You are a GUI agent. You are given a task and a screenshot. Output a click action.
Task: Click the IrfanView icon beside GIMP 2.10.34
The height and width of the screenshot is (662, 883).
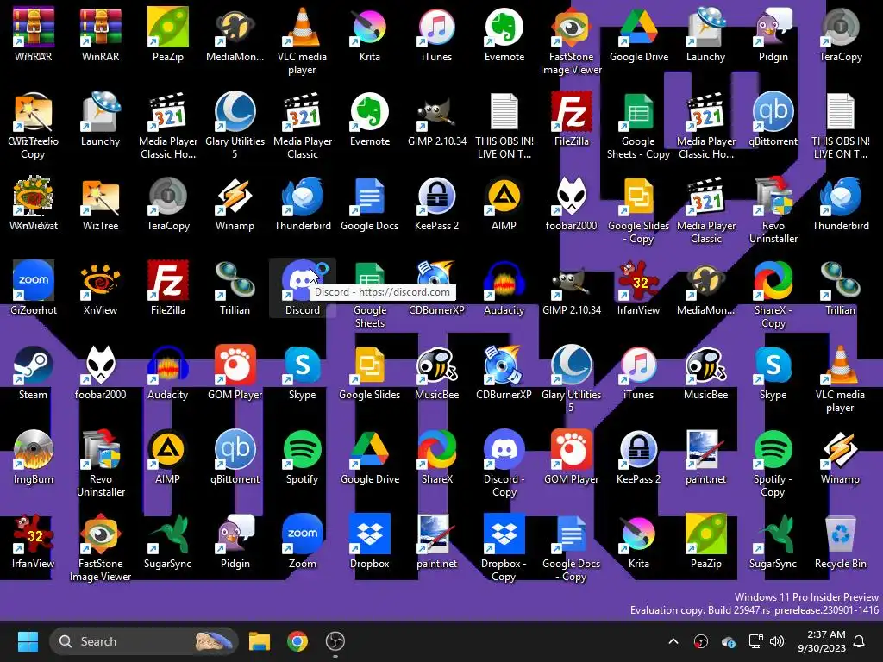pos(639,288)
